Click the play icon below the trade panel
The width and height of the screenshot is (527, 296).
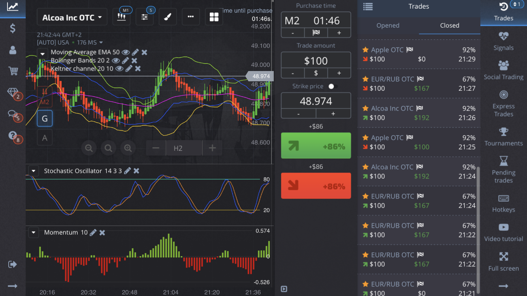click(284, 289)
